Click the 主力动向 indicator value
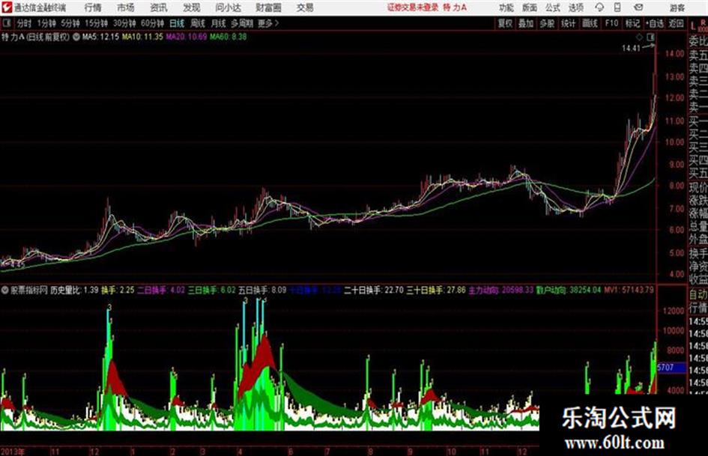Image resolution: width=708 pixels, height=456 pixels. [500, 290]
